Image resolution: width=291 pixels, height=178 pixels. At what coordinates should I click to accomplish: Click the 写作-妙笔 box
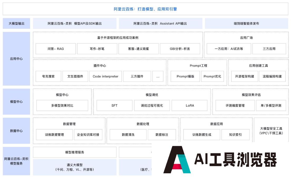pos(97,49)
